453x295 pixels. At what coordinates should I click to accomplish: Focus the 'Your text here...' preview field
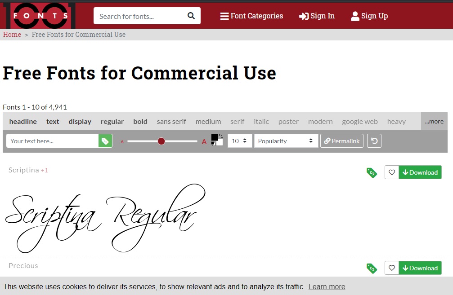[52, 141]
